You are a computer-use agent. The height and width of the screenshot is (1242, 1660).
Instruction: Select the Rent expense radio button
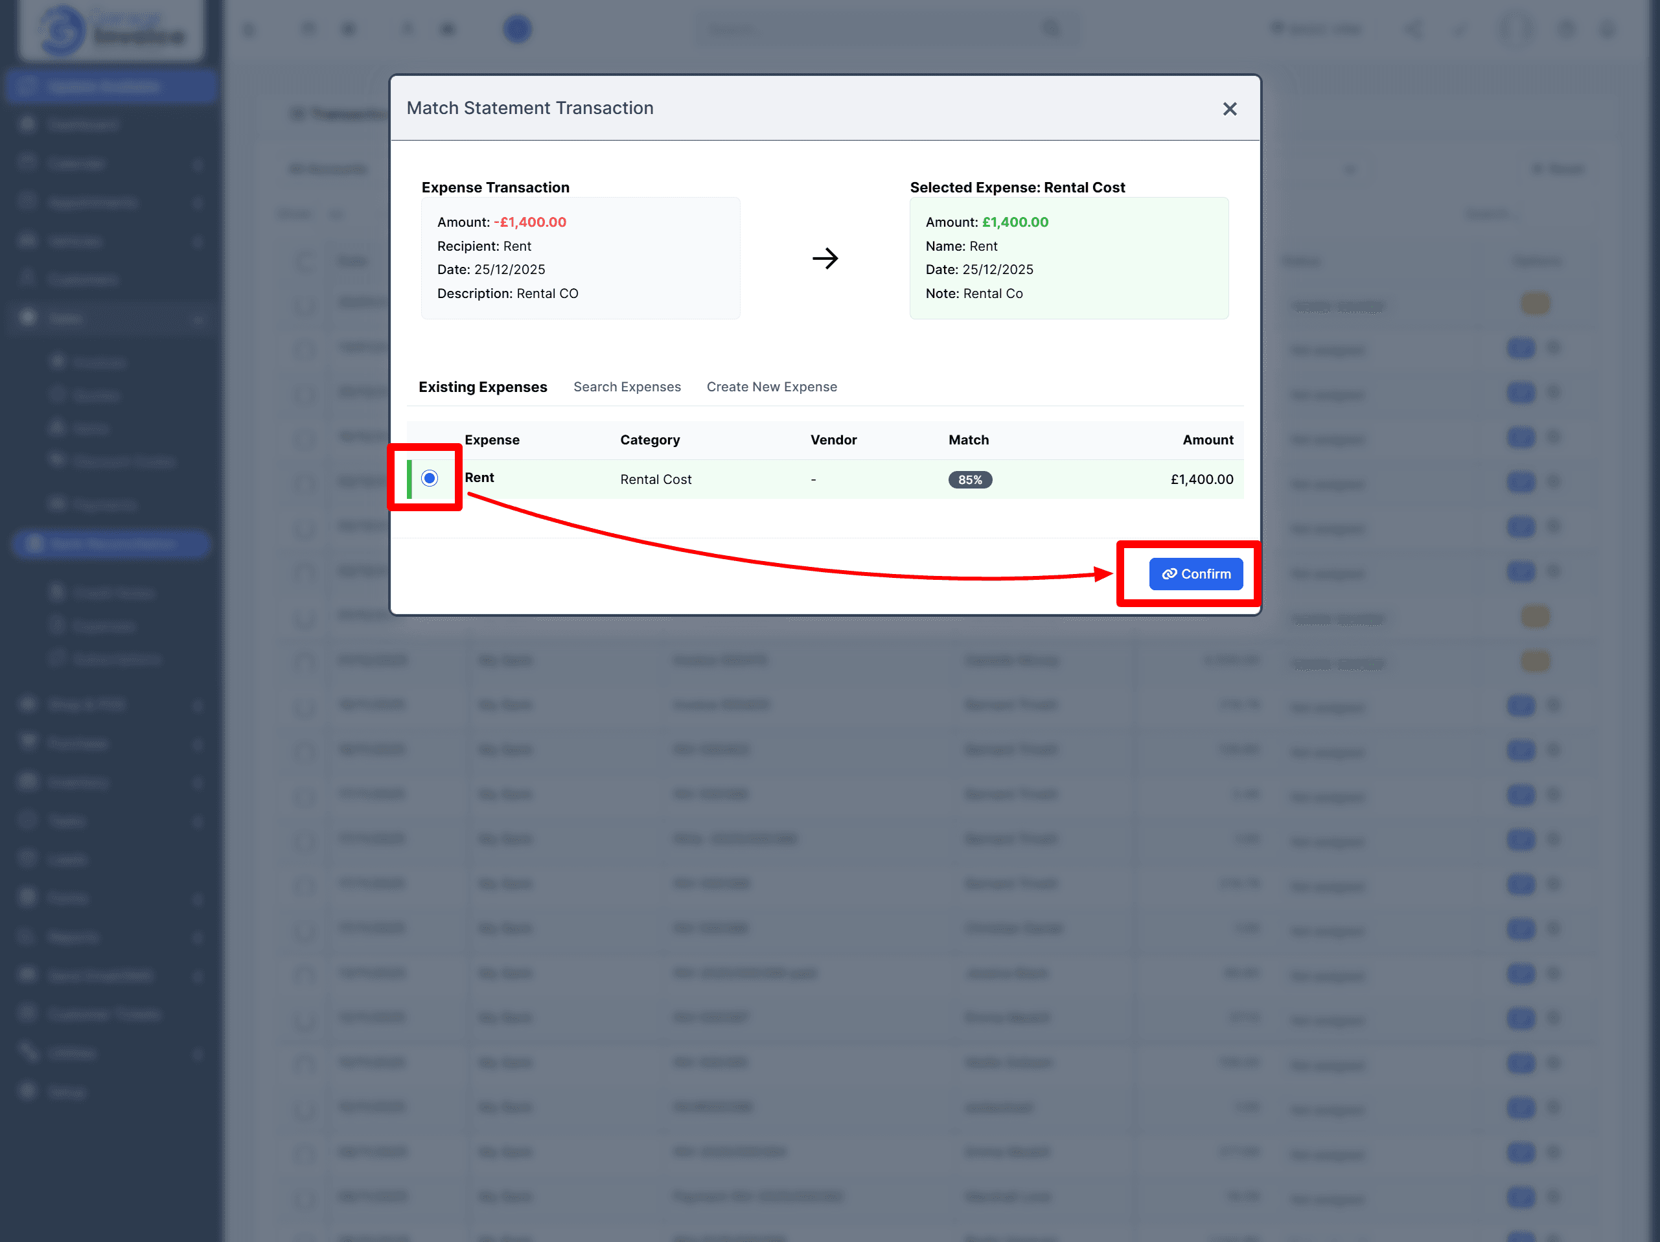point(430,478)
